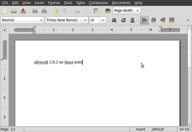Open Print Preview with the magnifier icon
This screenshot has height=132, width=192.
point(35,11)
